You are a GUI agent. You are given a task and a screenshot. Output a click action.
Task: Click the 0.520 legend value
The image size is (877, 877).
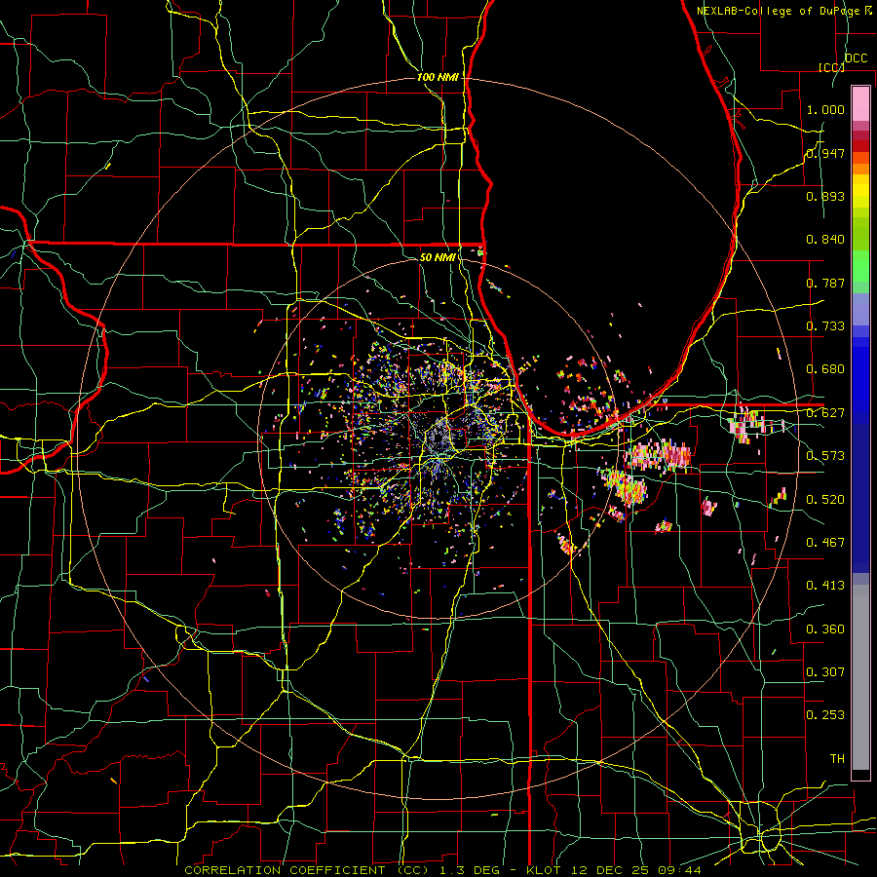pos(825,500)
